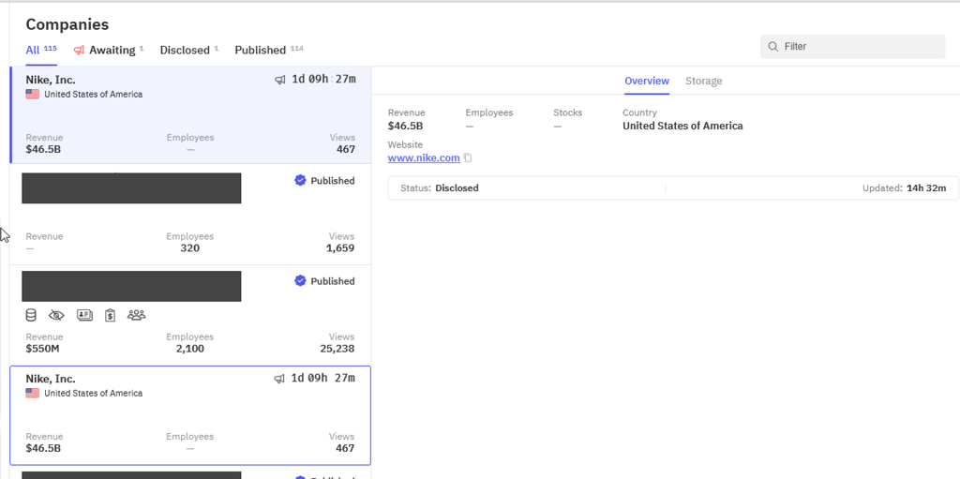Screen dimensions: 960x479
Task: Open the Disclosed companies tab
Action: (x=189, y=51)
